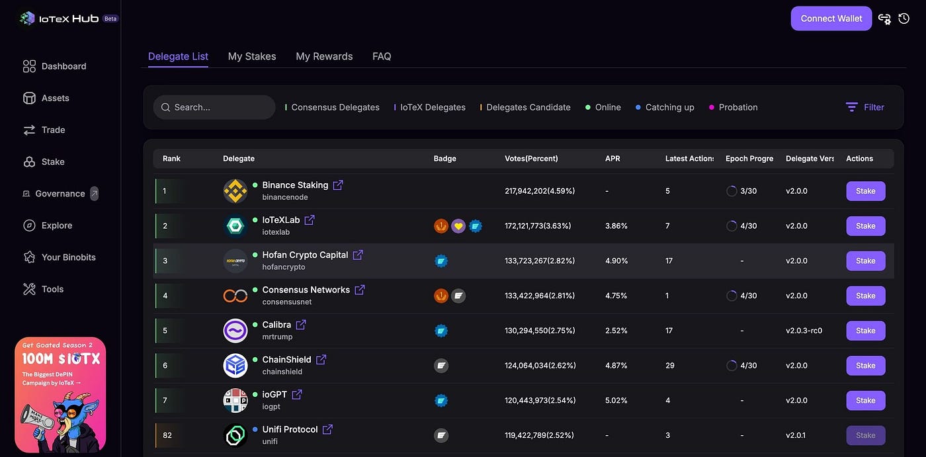Open IoTeXLab external link icon
926x457 pixels.
point(310,220)
